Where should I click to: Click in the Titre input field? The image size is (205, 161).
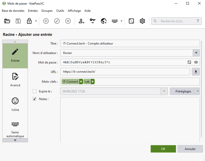(130, 44)
